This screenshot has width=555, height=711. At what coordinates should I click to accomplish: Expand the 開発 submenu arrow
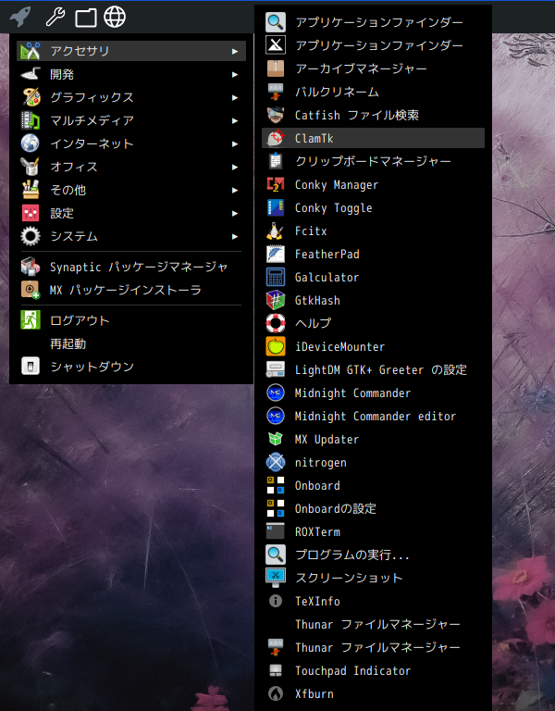235,74
